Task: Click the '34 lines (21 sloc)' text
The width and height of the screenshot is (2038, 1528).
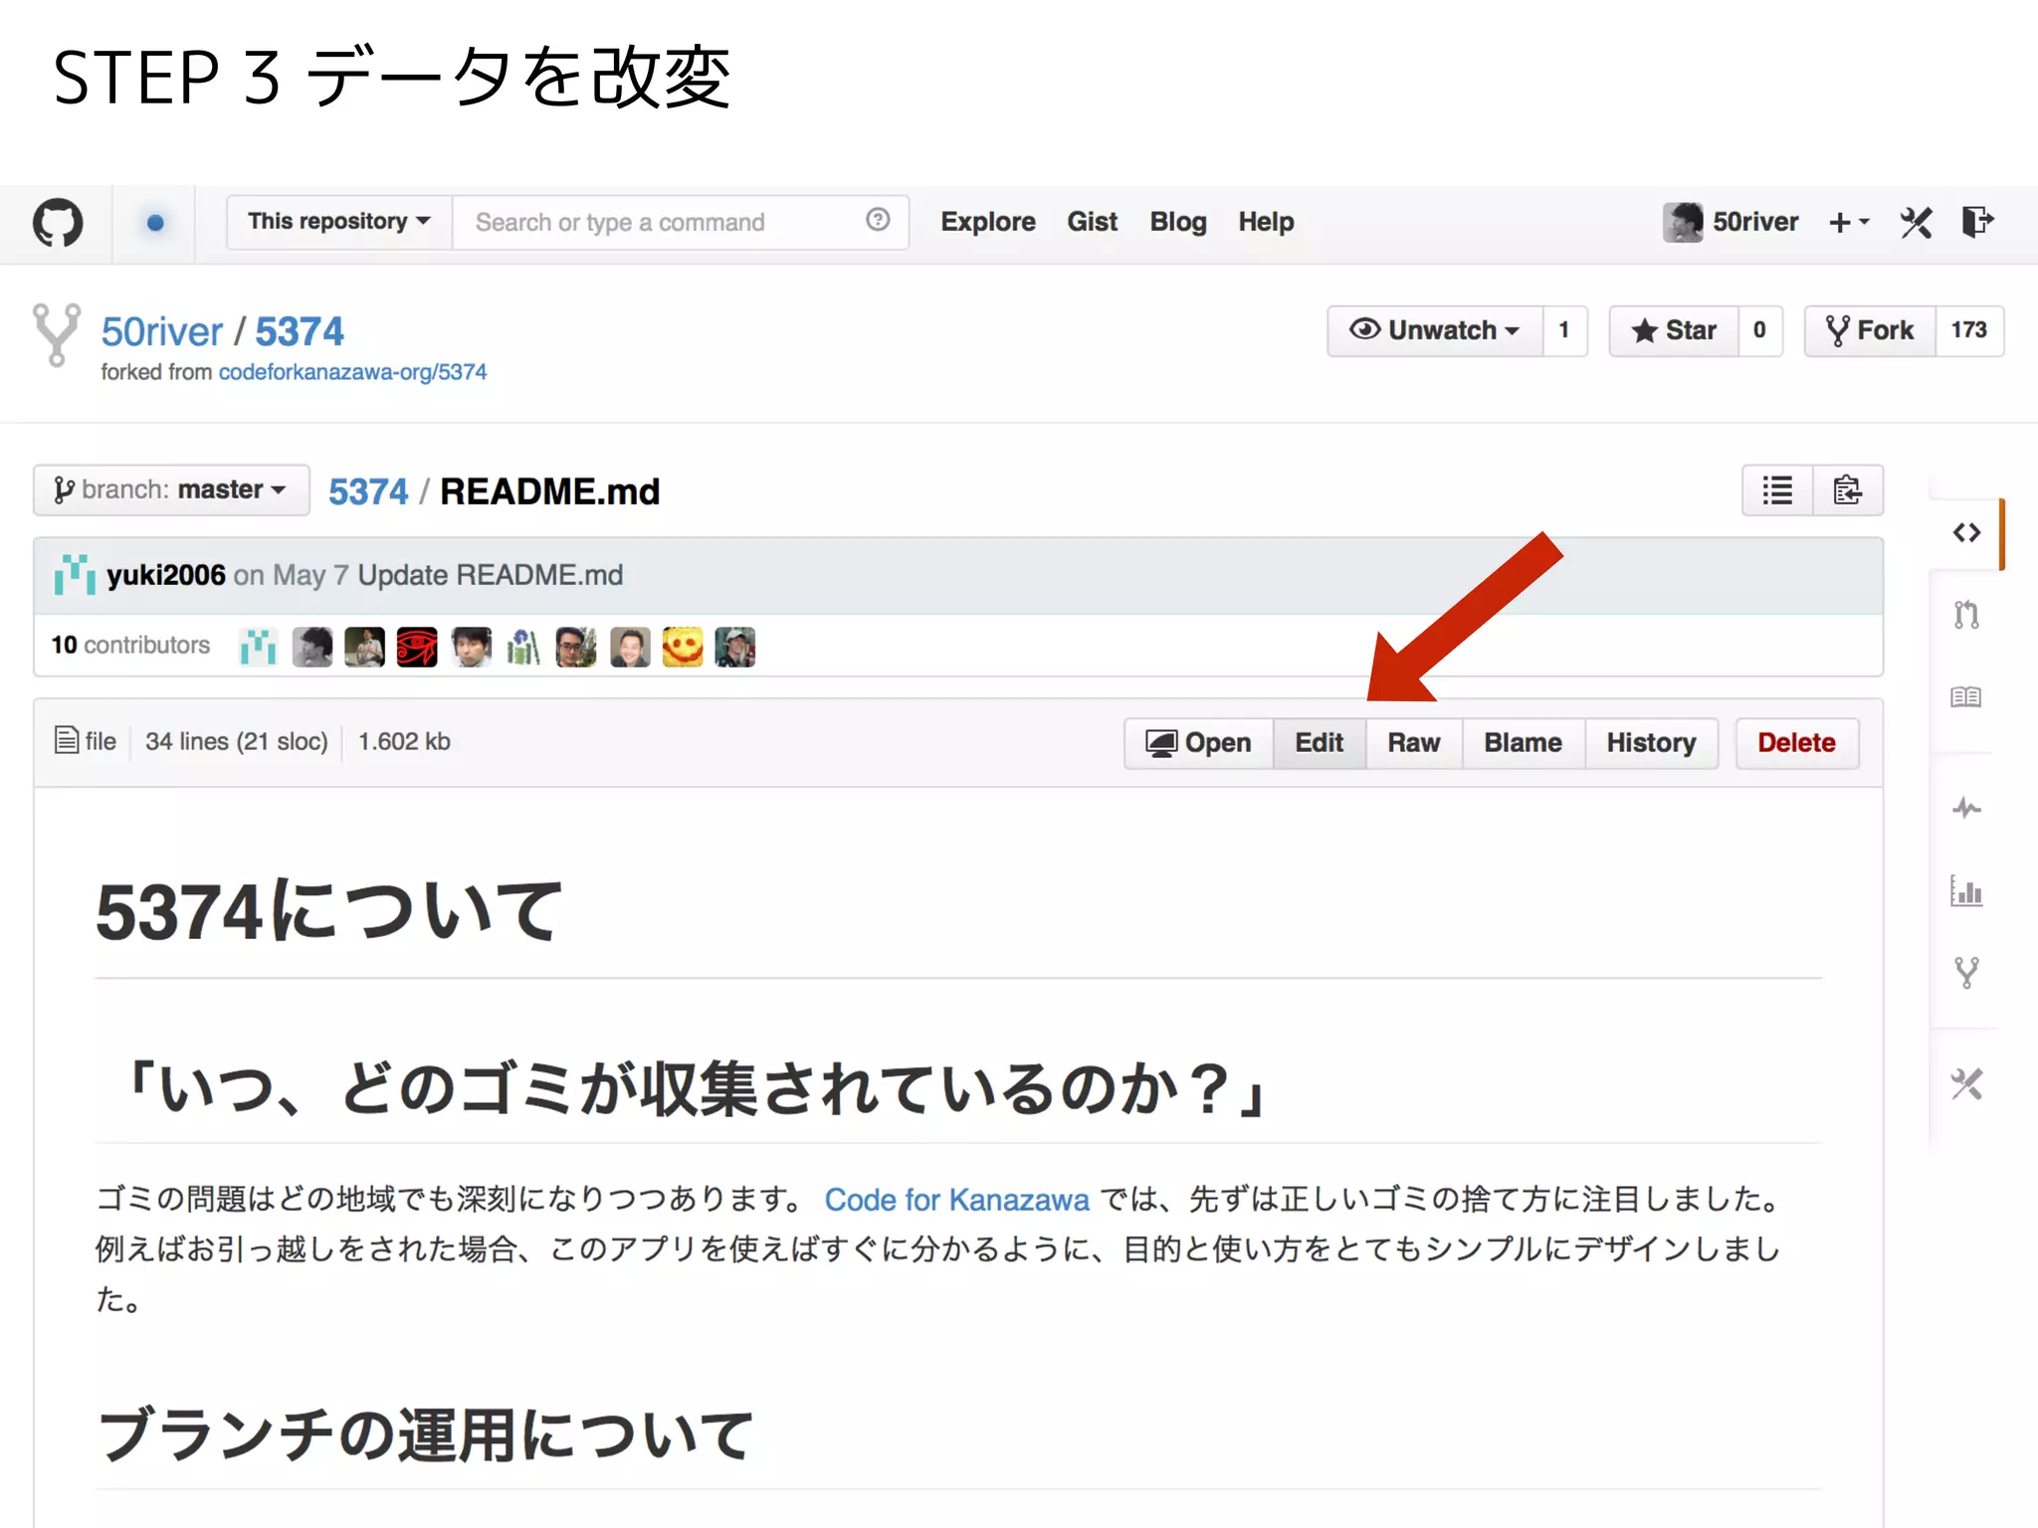Action: [x=237, y=742]
